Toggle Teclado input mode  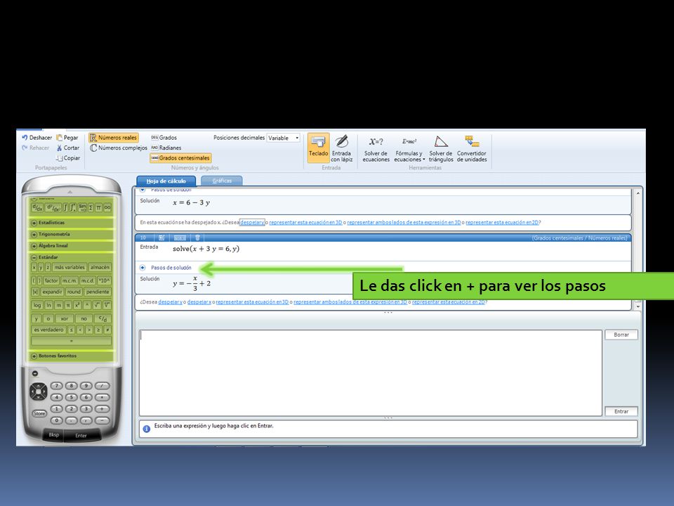(x=318, y=148)
